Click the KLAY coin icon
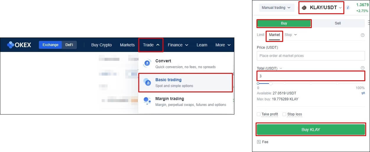370x152 pixels. 304,8
